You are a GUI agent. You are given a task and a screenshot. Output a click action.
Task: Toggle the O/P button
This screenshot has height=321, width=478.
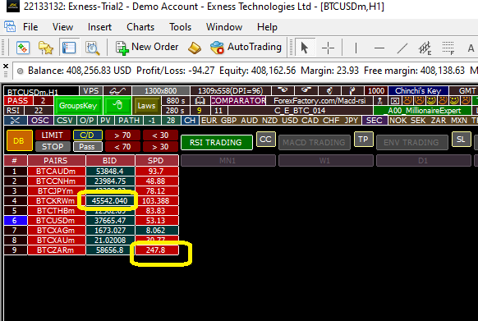click(87, 121)
